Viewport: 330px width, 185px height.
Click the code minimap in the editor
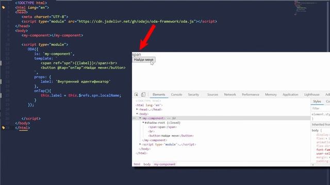[305, 8]
